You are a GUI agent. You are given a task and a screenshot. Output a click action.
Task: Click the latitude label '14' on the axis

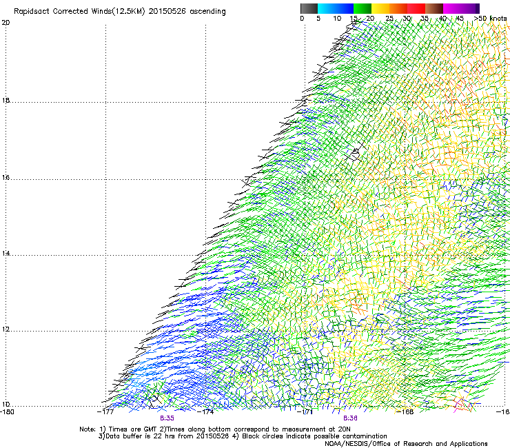(x=6, y=254)
